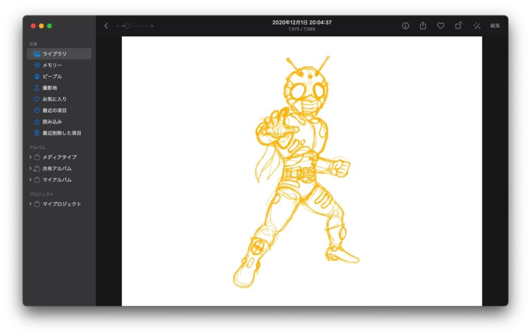531x336 pixels.
Task: Click the 編集 edit button
Action: [x=495, y=26]
